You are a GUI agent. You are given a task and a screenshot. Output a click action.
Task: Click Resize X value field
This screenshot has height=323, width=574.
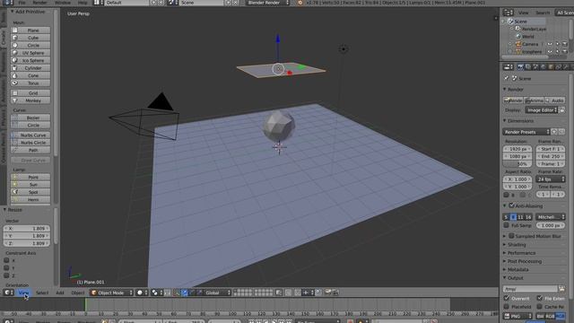[26, 229]
